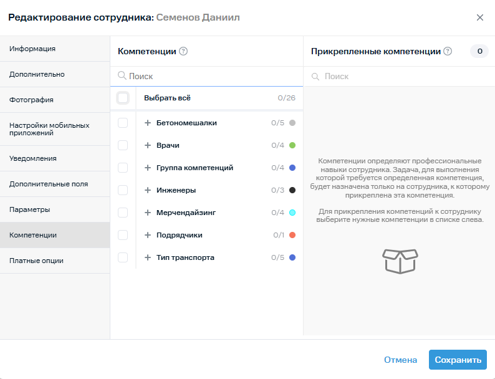495x379 pixels.
Task: Toggle the Выбрать всё checkbox
Action: [x=123, y=98]
